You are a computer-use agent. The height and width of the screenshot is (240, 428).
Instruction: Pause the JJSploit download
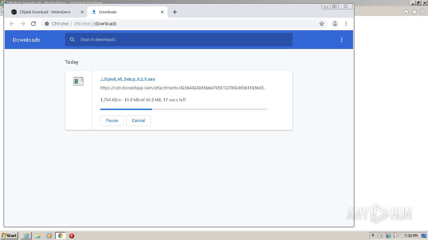pyautogui.click(x=112, y=121)
